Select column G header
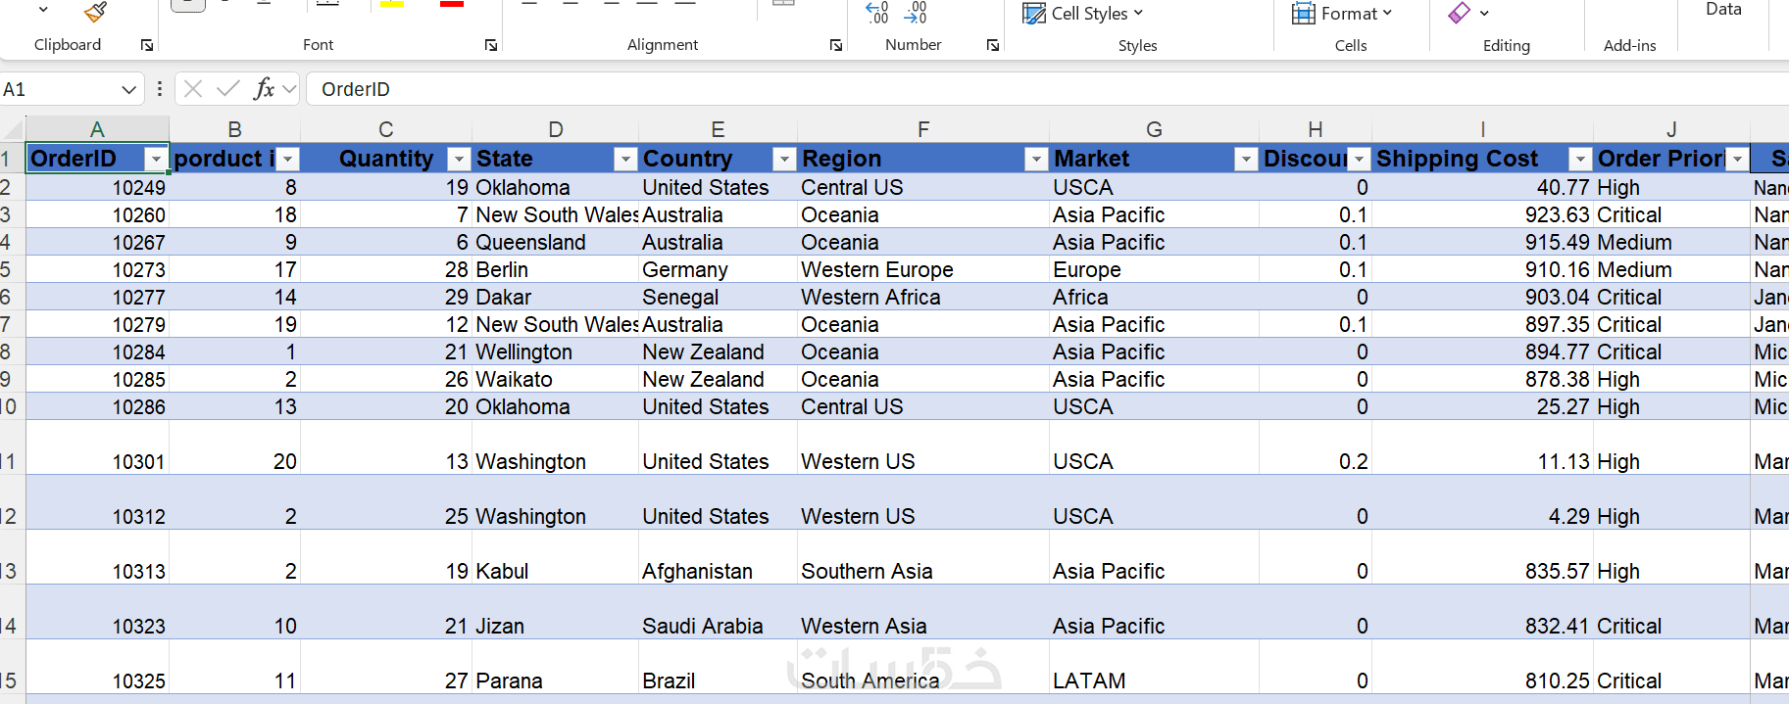 click(1154, 129)
